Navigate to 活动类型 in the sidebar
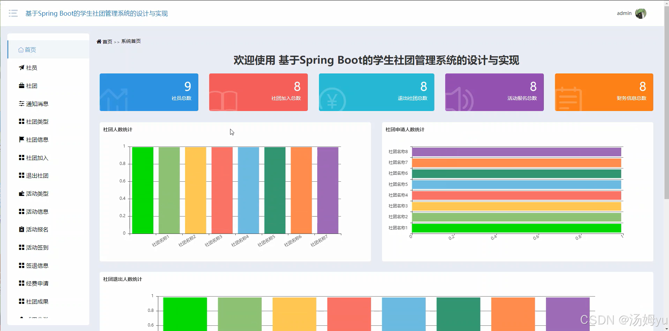 click(x=48, y=194)
